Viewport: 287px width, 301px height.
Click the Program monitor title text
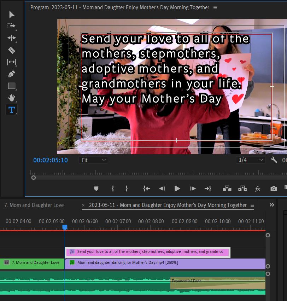pyautogui.click(x=120, y=7)
